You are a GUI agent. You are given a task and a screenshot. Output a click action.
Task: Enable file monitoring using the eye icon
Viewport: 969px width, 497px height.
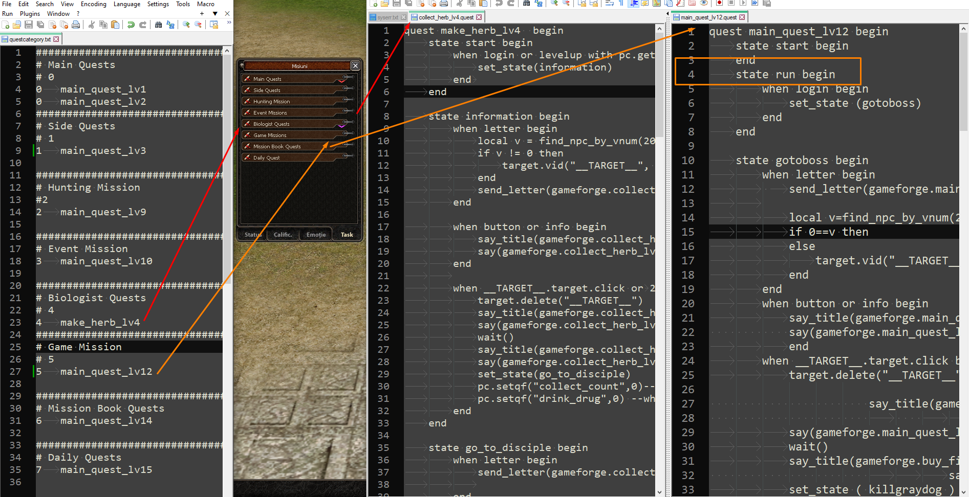704,4
